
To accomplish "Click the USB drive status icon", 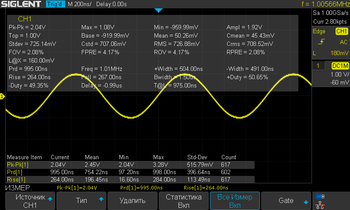I will pos(320,196).
